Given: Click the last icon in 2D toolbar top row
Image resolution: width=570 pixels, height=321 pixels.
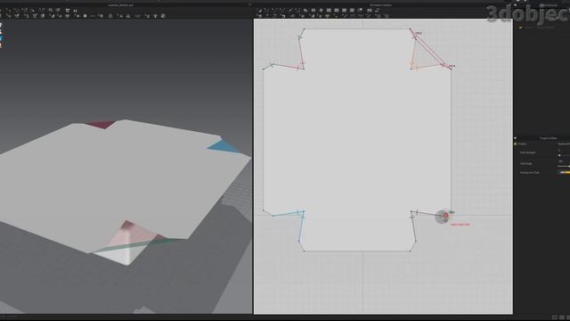Looking at the screenshot, I should coord(378,10).
